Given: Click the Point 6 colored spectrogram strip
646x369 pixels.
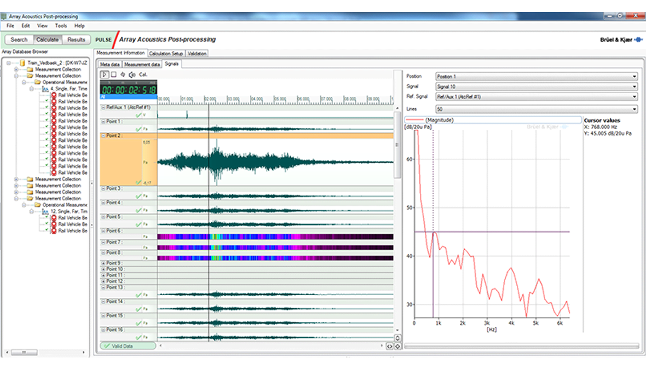Looking at the screenshot, I should click(x=275, y=237).
